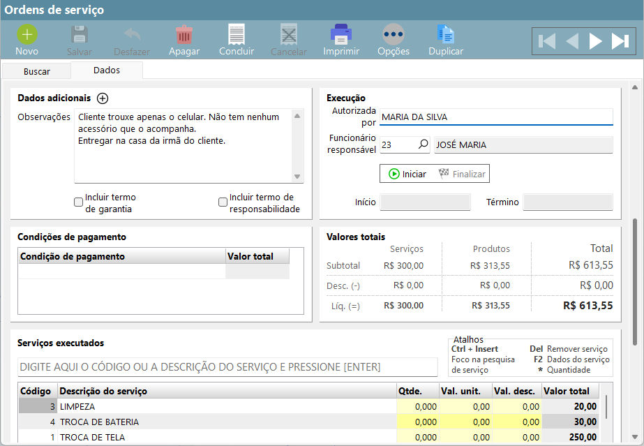Click the Novo green plus icon
Image resolution: width=644 pixels, height=446 pixels.
27,34
